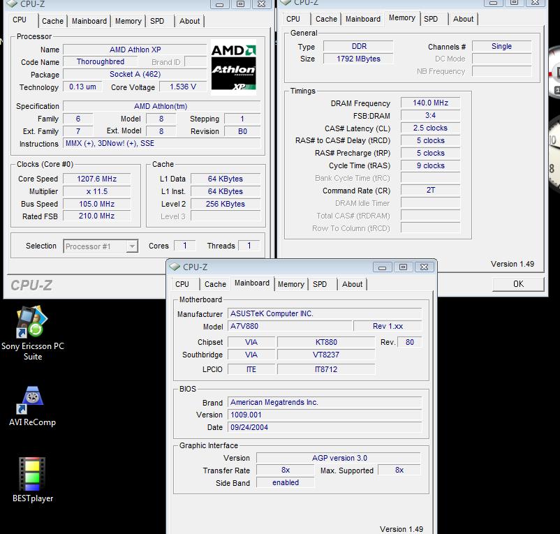Open SPD tab in CPU window
Image resolution: width=560 pixels, height=534 pixels.
(157, 21)
